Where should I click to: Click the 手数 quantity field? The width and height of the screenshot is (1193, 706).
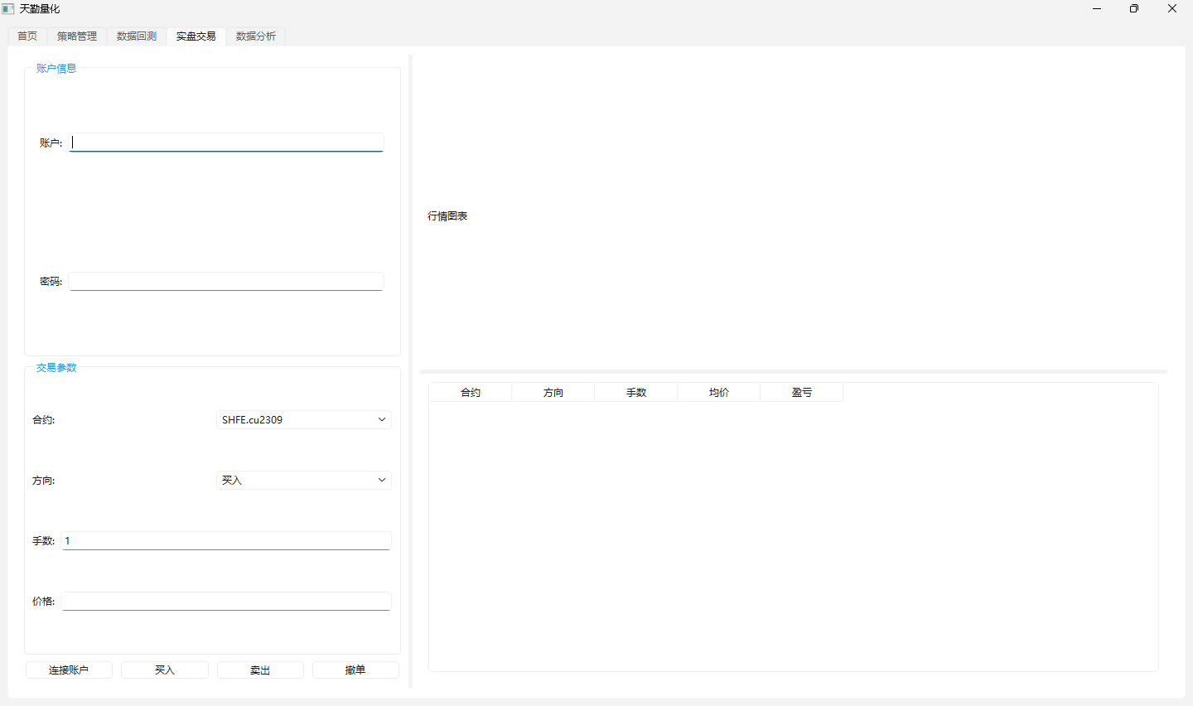226,541
